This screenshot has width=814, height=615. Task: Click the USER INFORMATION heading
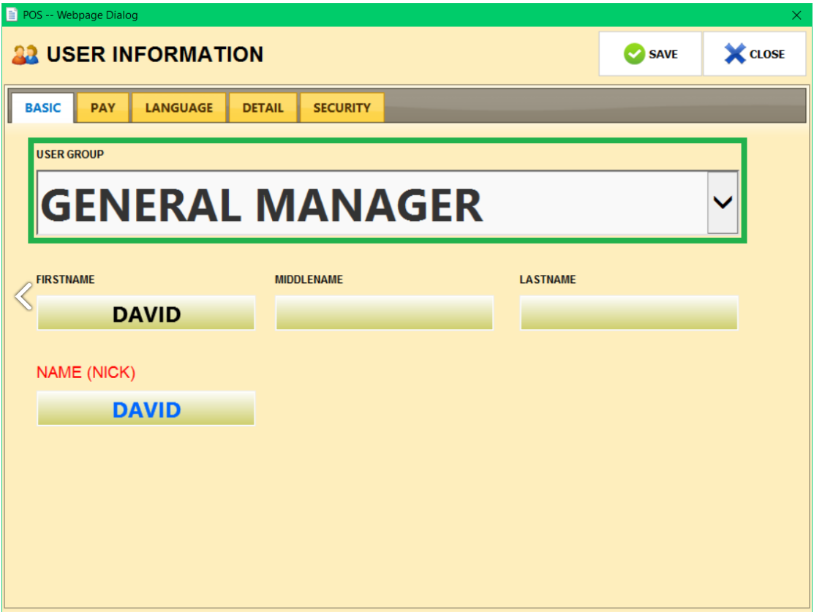tap(155, 55)
